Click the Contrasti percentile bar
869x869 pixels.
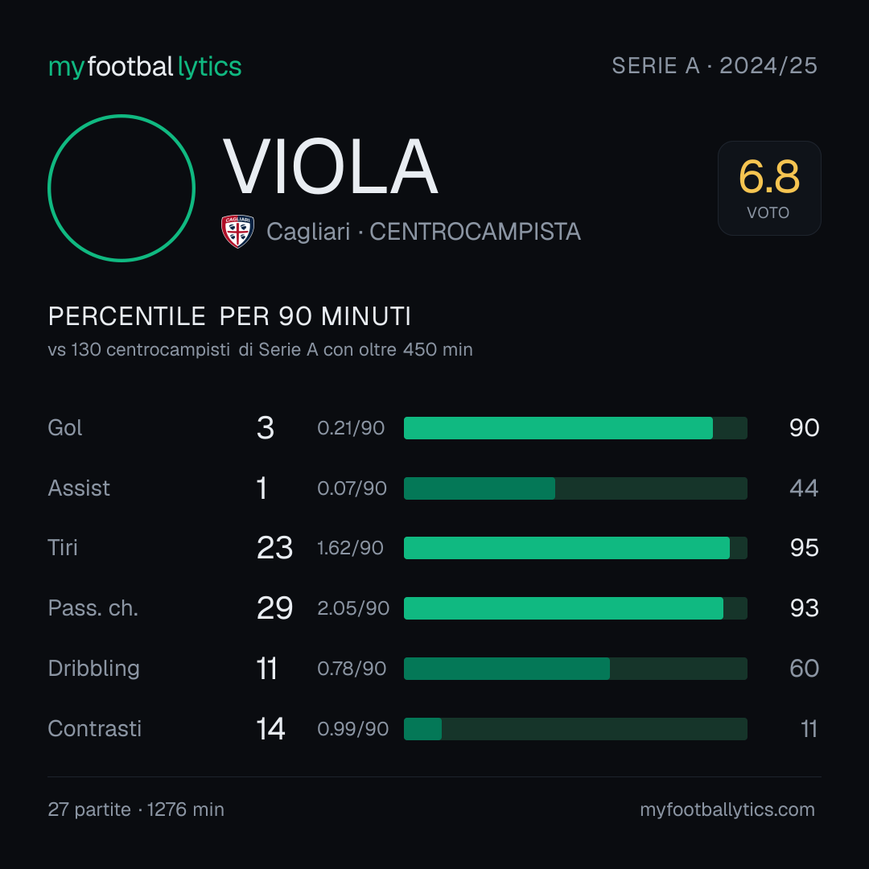point(575,729)
